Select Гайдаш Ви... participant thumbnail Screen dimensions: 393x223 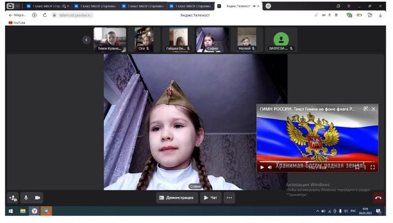(x=178, y=40)
